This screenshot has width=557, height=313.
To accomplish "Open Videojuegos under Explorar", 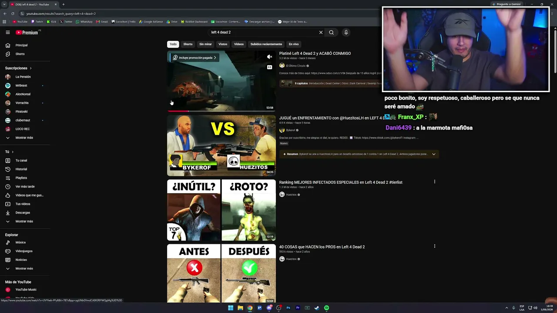I will pyautogui.click(x=25, y=251).
